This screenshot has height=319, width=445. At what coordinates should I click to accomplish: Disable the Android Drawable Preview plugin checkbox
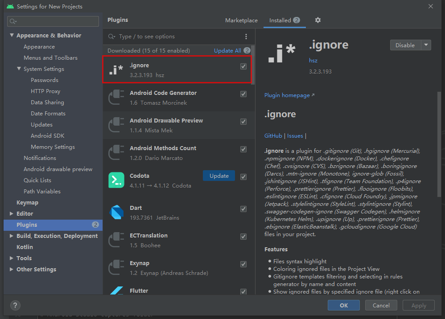click(x=243, y=122)
